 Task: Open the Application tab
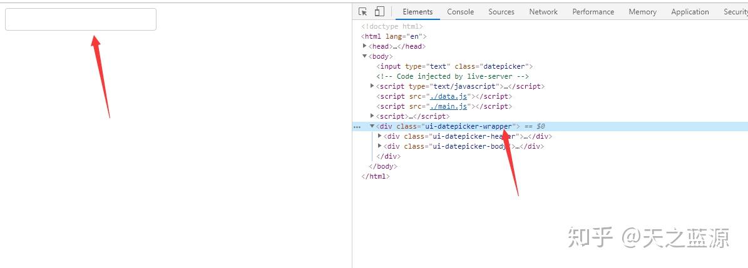(690, 12)
